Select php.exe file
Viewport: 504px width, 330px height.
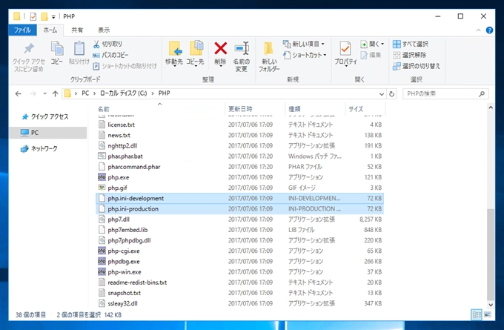[x=239, y=177]
